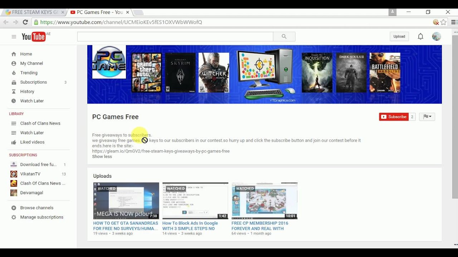Click the YouTube logo
458x257 pixels.
click(x=33, y=36)
